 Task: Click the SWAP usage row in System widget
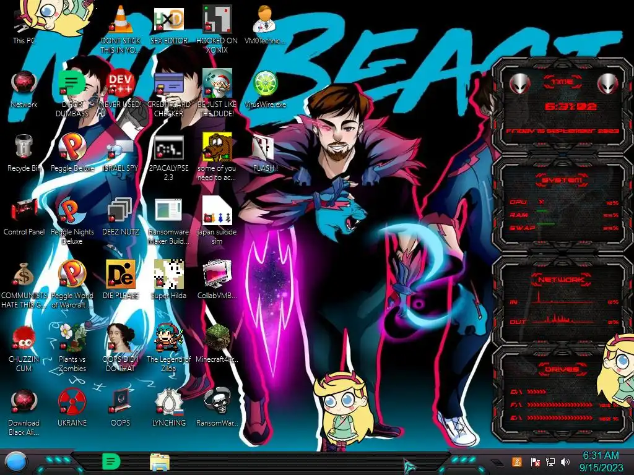[564, 228]
